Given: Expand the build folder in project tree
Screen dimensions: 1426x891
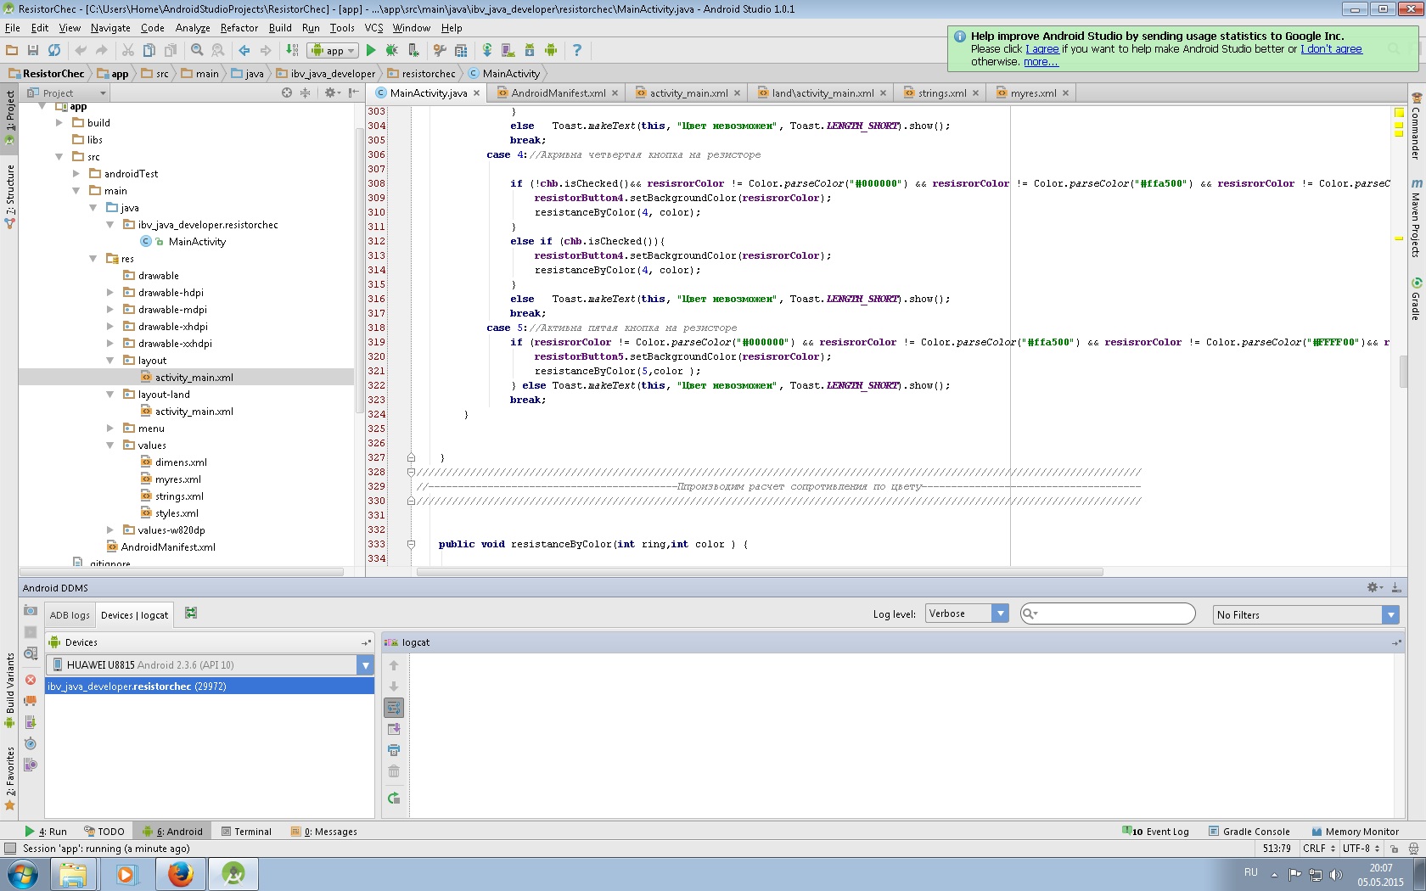Looking at the screenshot, I should pos(59,123).
